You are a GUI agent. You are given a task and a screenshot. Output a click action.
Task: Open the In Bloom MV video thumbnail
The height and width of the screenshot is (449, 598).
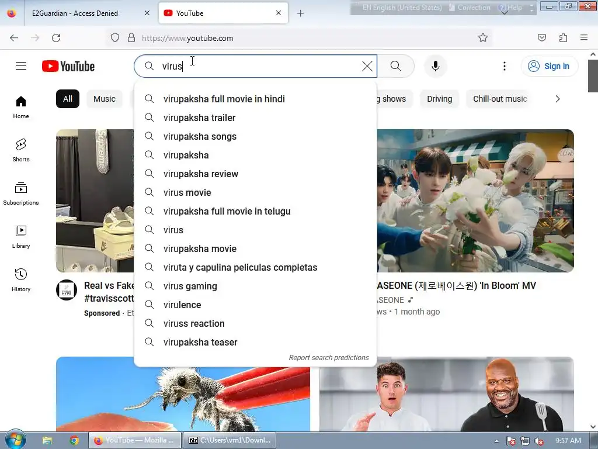pyautogui.click(x=475, y=201)
